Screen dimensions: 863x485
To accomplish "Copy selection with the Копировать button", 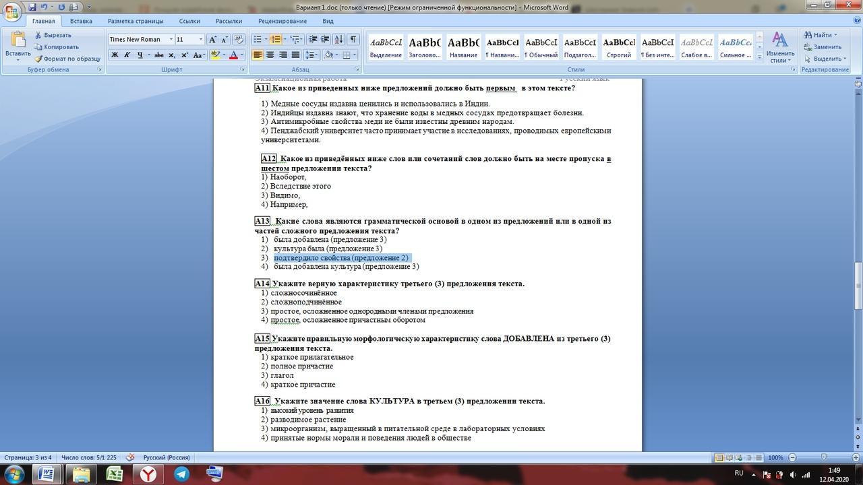I will pos(57,47).
